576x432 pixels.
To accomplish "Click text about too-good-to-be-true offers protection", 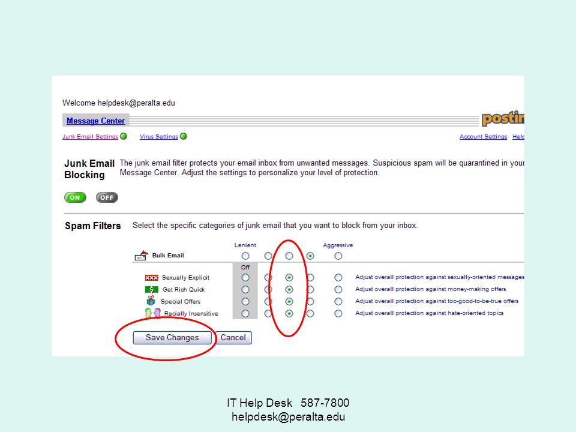I will pos(437,301).
